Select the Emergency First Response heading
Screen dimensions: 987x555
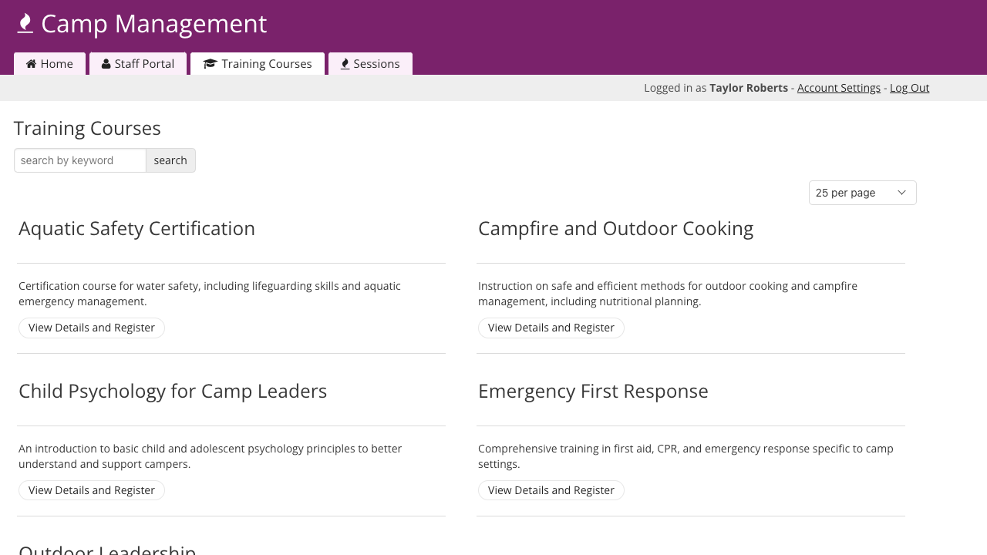coord(593,392)
